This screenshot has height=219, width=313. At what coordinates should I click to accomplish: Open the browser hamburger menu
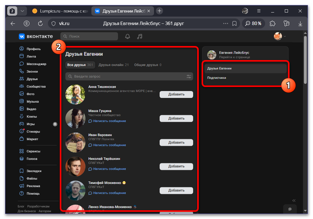click(259, 11)
